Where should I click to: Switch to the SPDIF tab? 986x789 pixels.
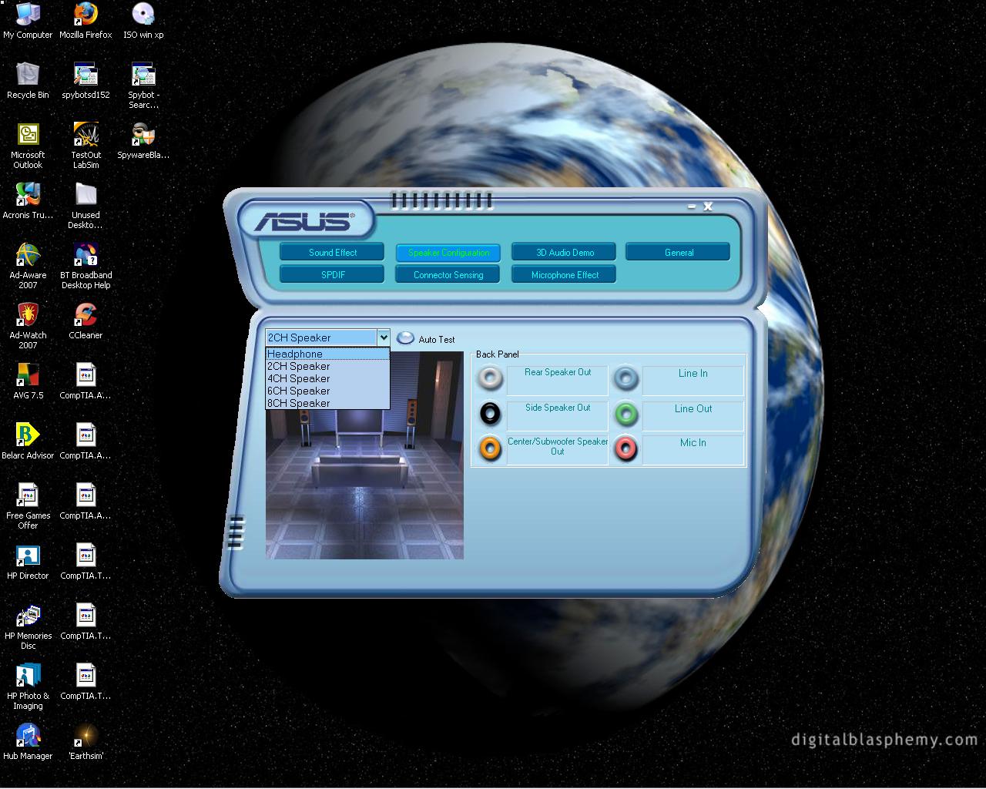332,274
